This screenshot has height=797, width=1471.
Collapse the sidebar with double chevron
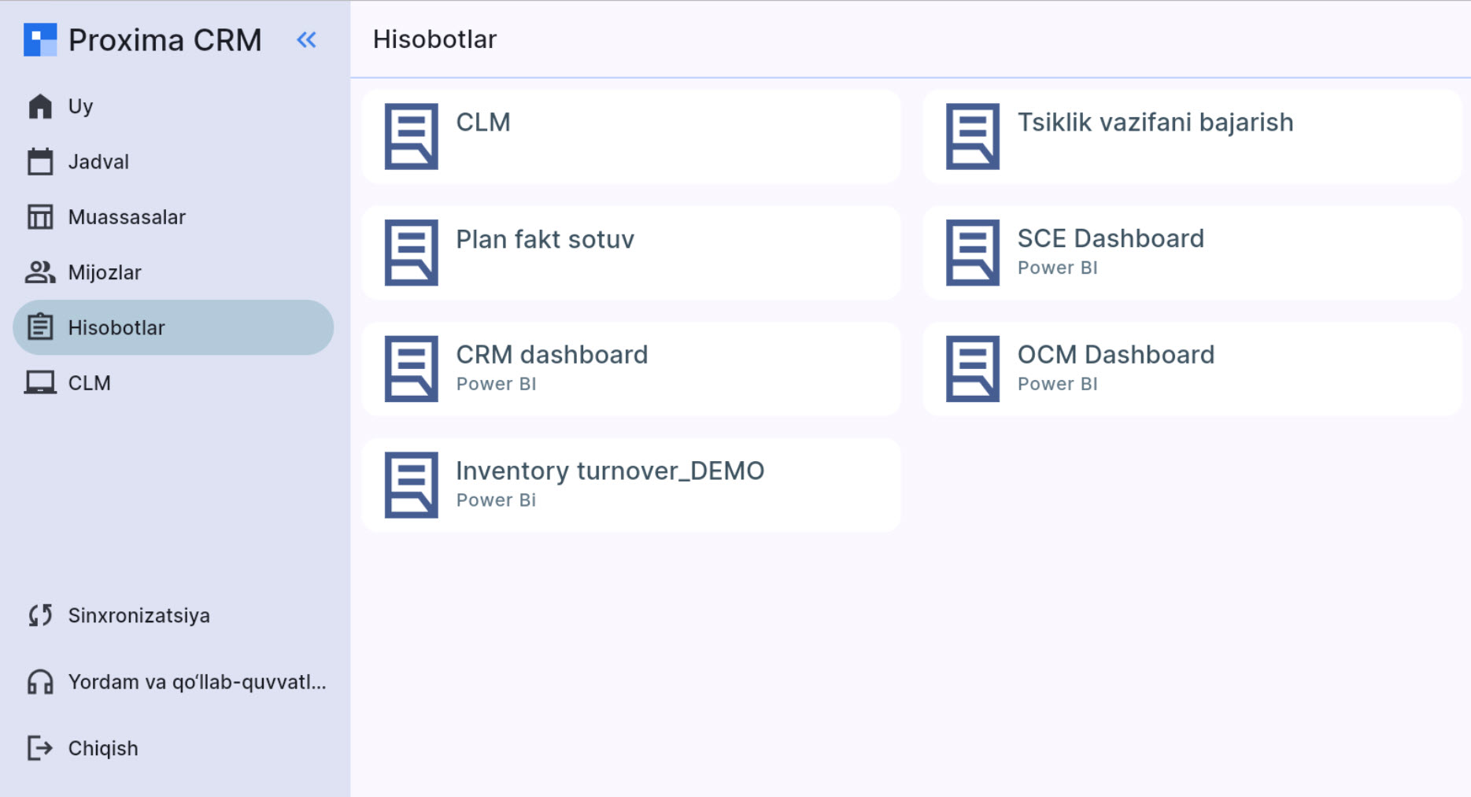click(306, 40)
